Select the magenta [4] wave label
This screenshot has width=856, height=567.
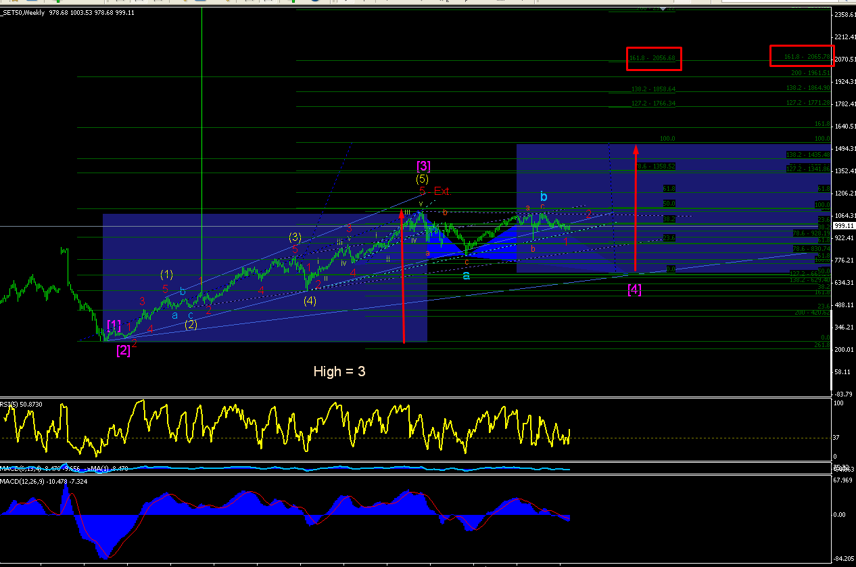(634, 290)
